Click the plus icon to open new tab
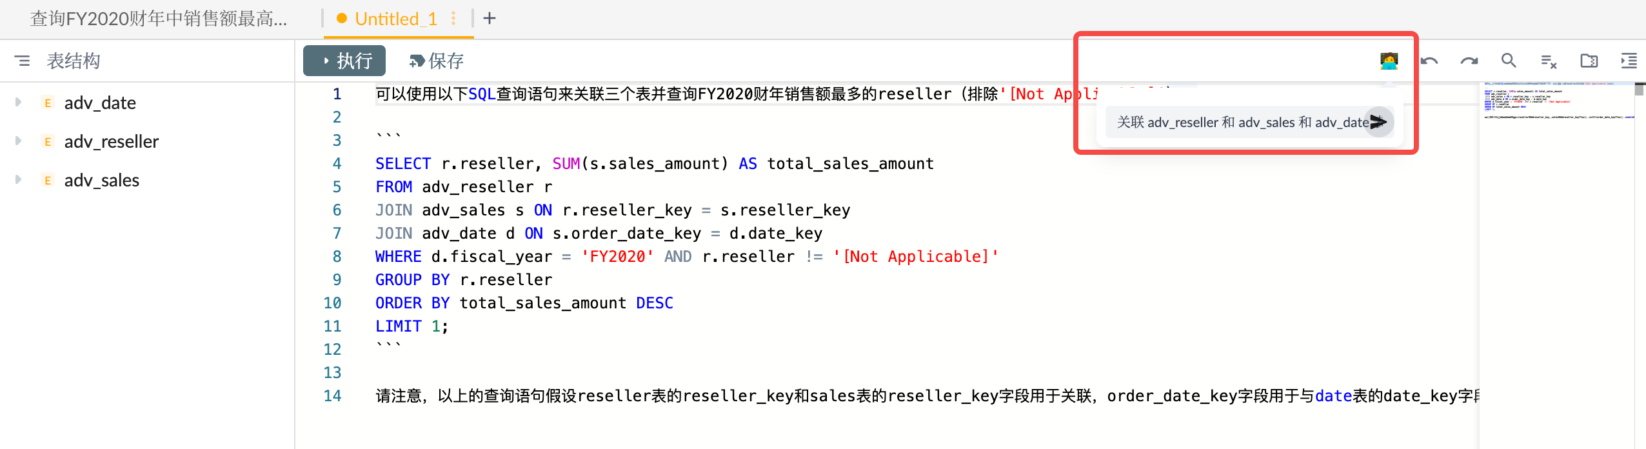1646x449 pixels. pos(491,19)
